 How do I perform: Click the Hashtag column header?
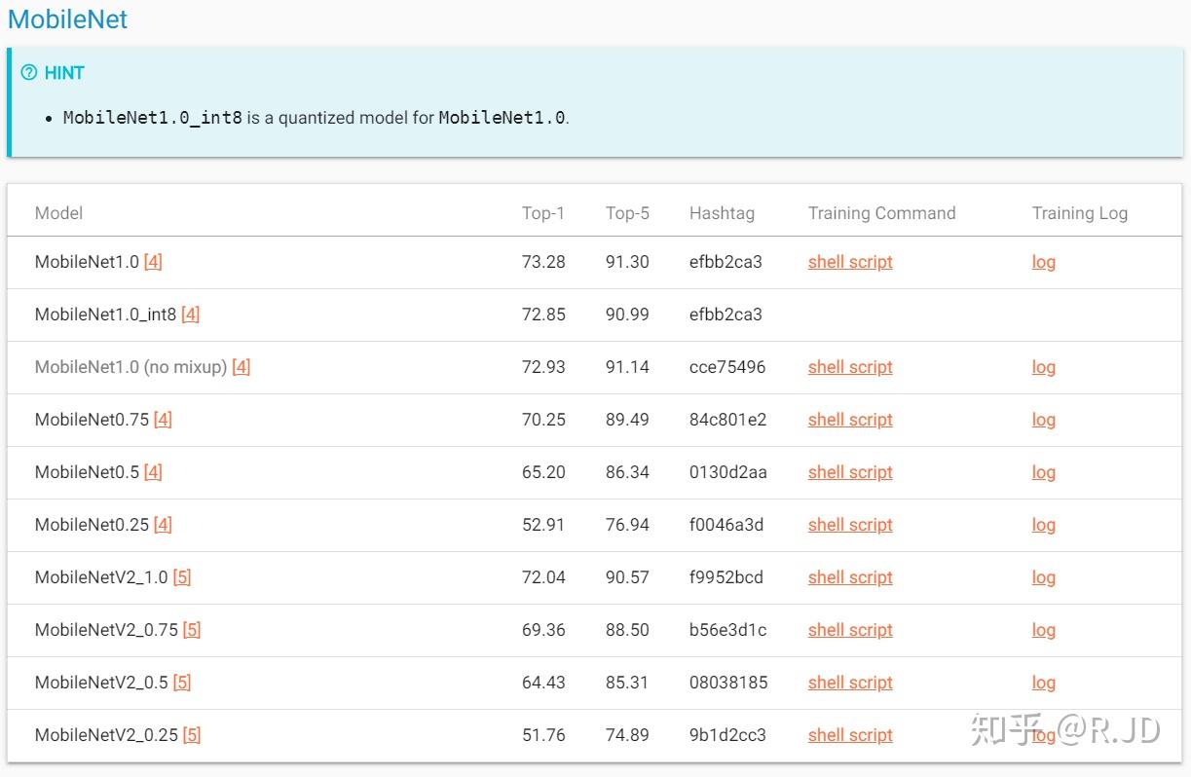[x=722, y=213]
